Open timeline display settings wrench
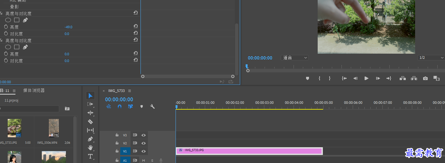 (152, 106)
